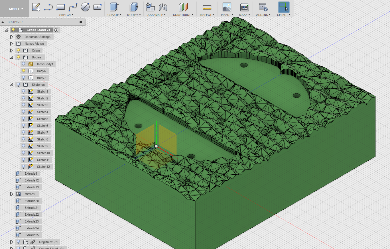Pick the Circle sketch tool
Screen dimensions: 390x249
tap(85, 7)
